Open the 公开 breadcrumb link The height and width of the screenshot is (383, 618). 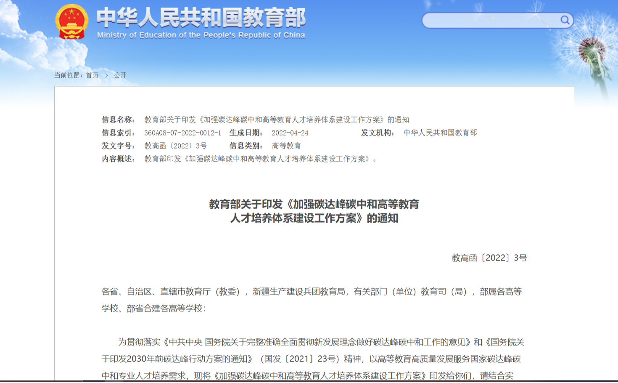pos(120,75)
